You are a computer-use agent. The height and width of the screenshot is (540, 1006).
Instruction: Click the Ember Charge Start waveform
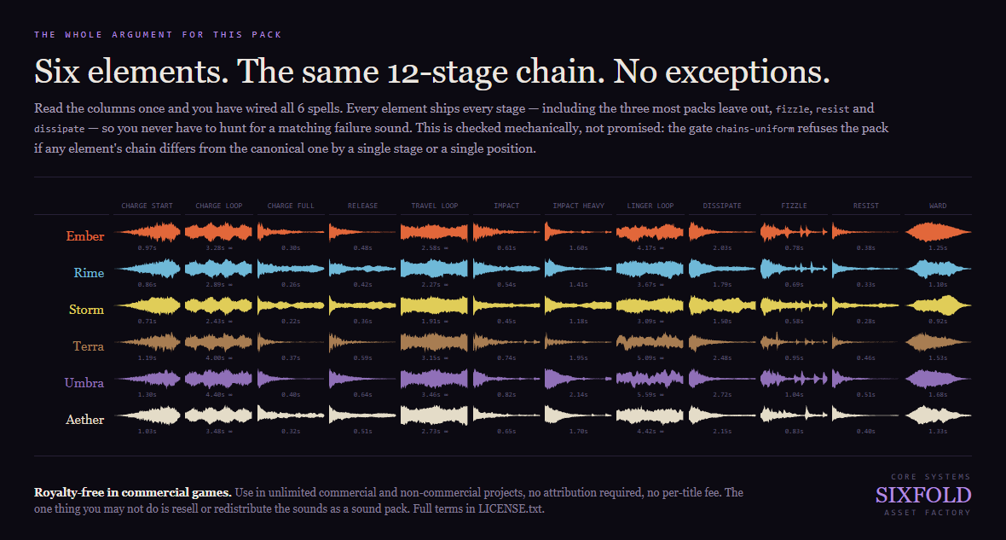pyautogui.click(x=147, y=232)
